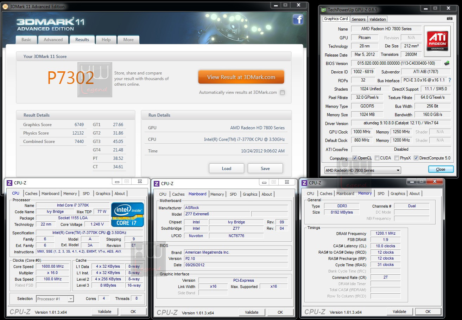Click the GPU-Z camera screenshot icon

tap(449, 19)
